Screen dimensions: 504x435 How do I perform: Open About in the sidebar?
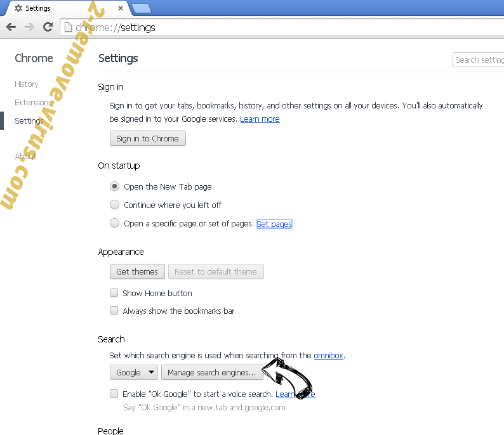(25, 157)
